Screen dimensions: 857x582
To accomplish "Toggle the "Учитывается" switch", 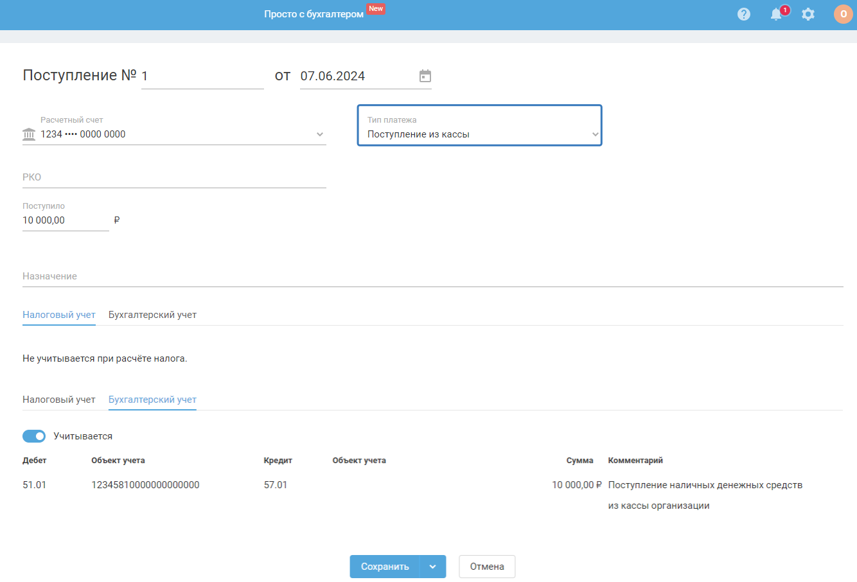I will click(x=34, y=436).
